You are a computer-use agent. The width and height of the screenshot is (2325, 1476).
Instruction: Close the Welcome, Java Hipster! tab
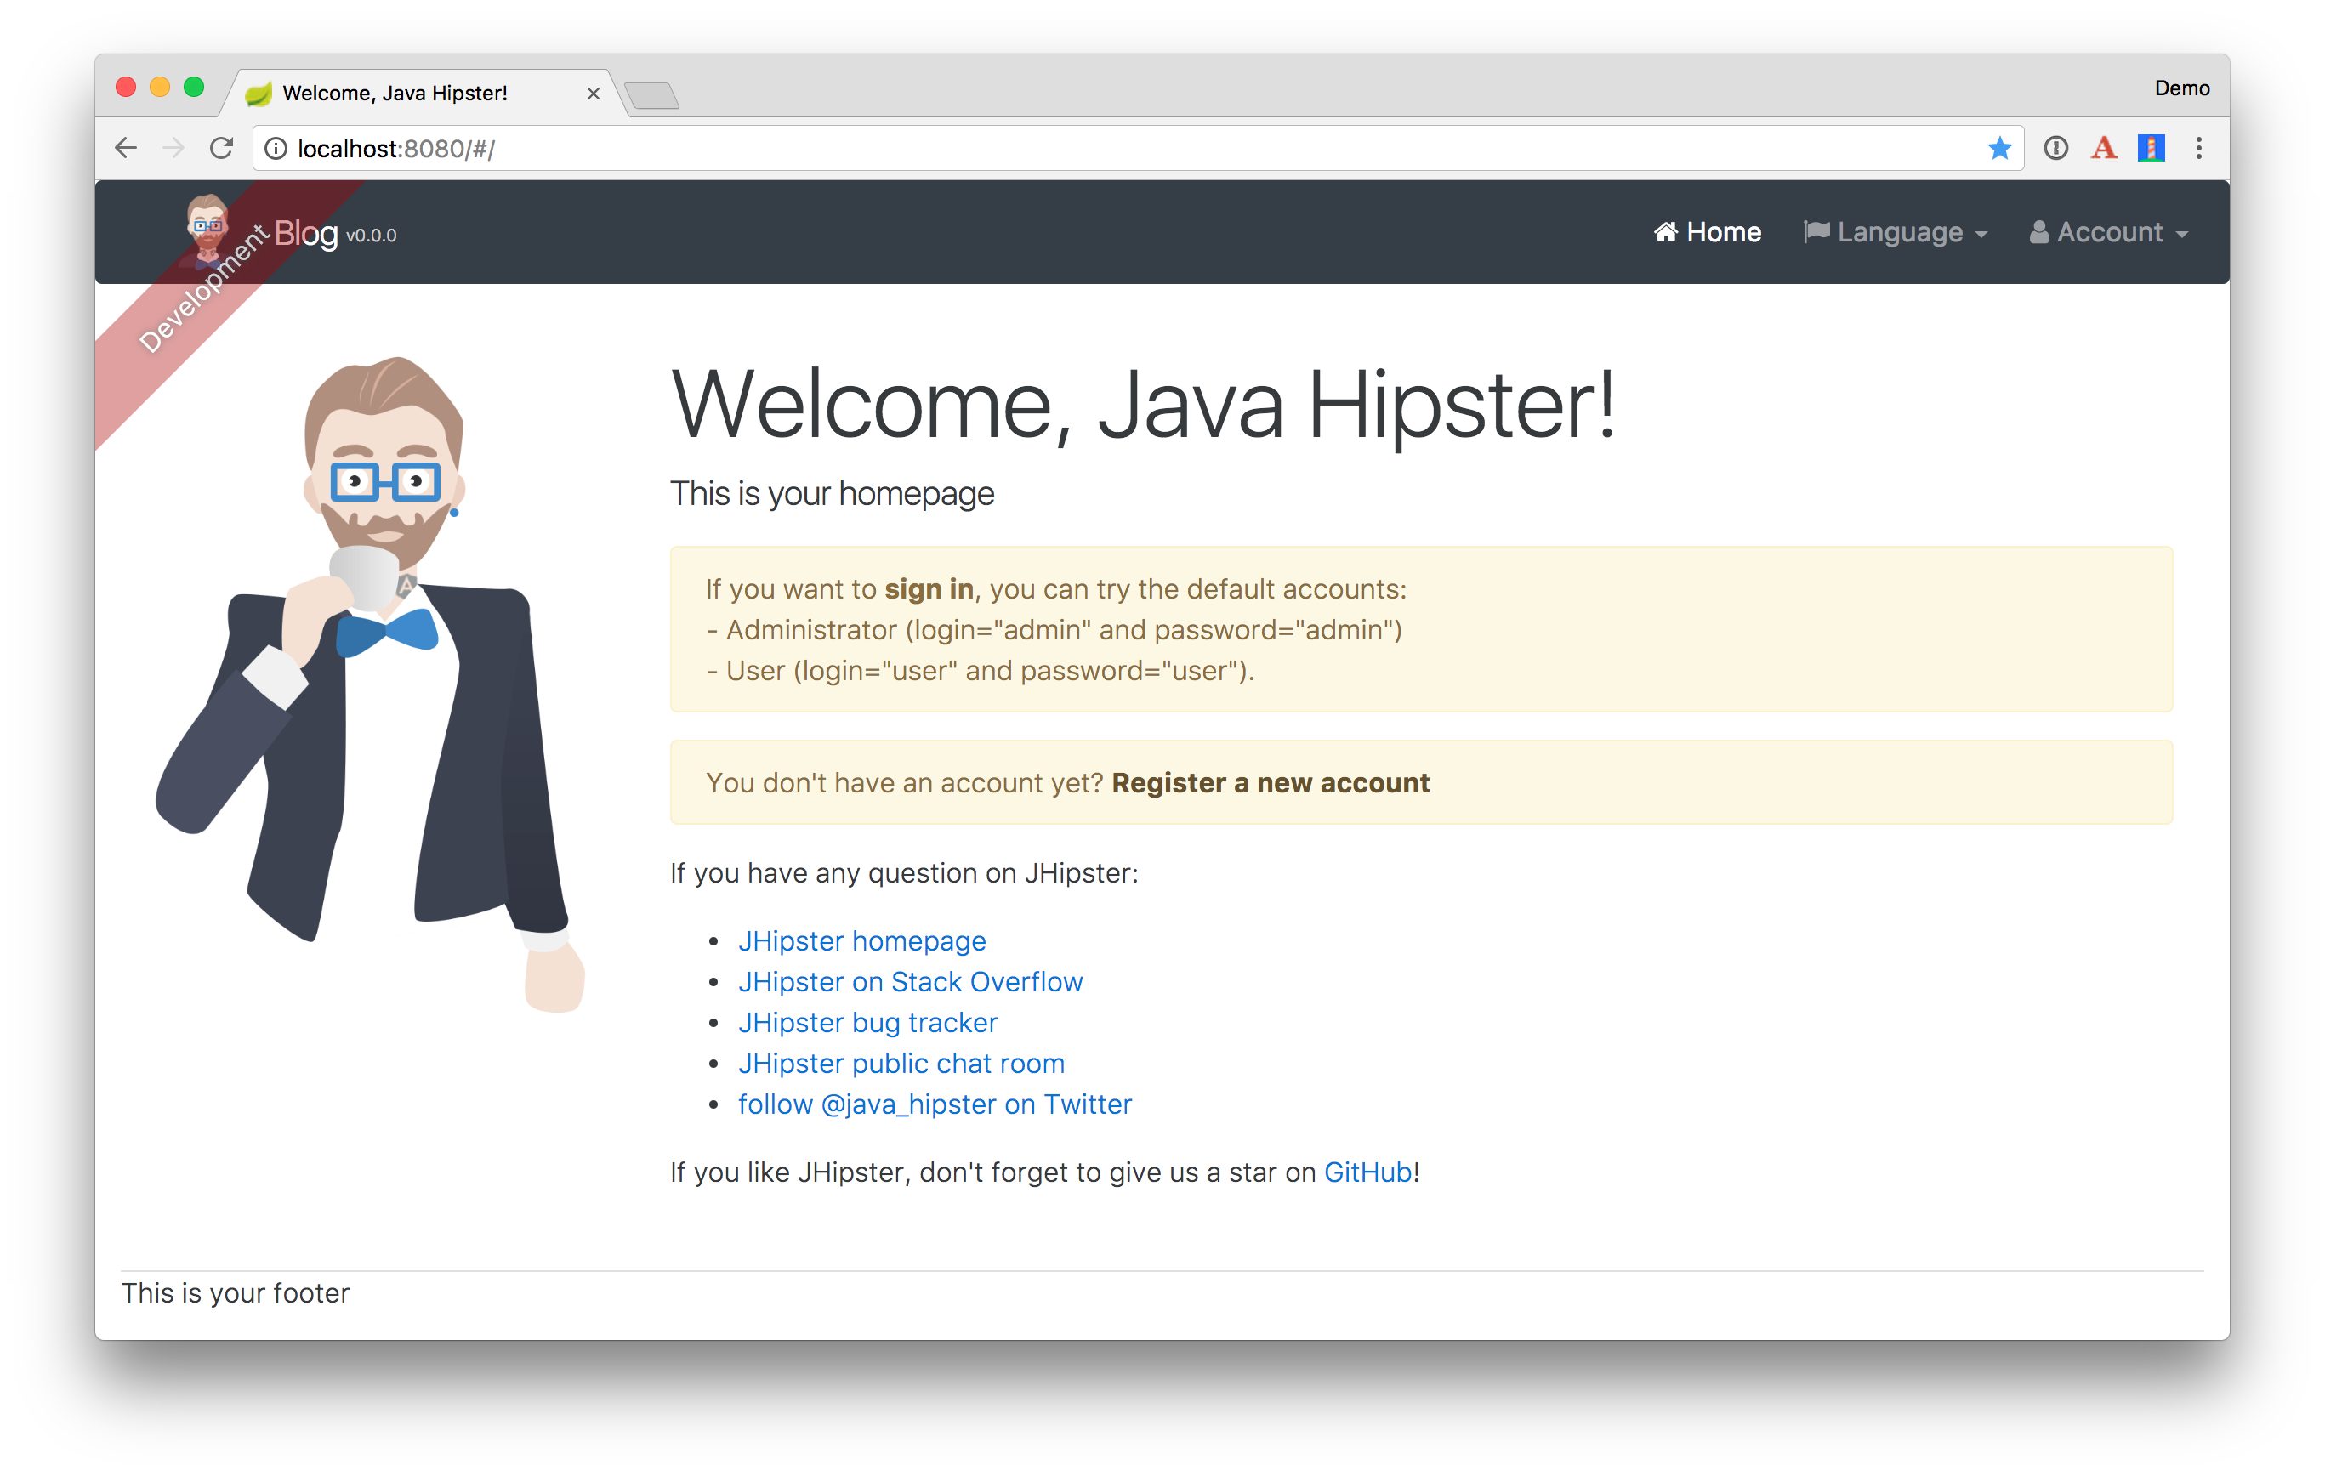point(593,94)
